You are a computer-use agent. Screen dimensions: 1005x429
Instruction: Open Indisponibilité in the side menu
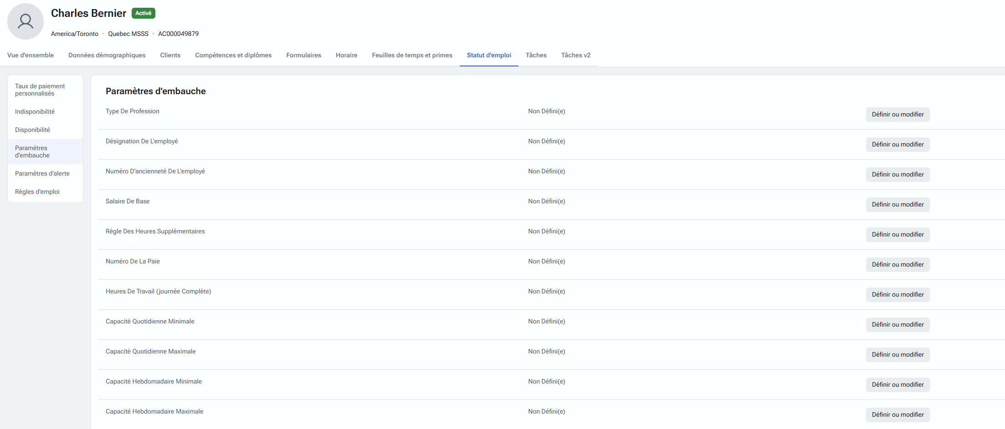[x=35, y=111]
